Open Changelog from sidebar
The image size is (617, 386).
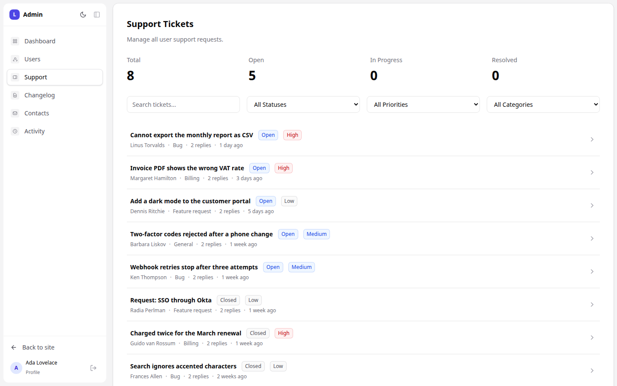point(55,95)
